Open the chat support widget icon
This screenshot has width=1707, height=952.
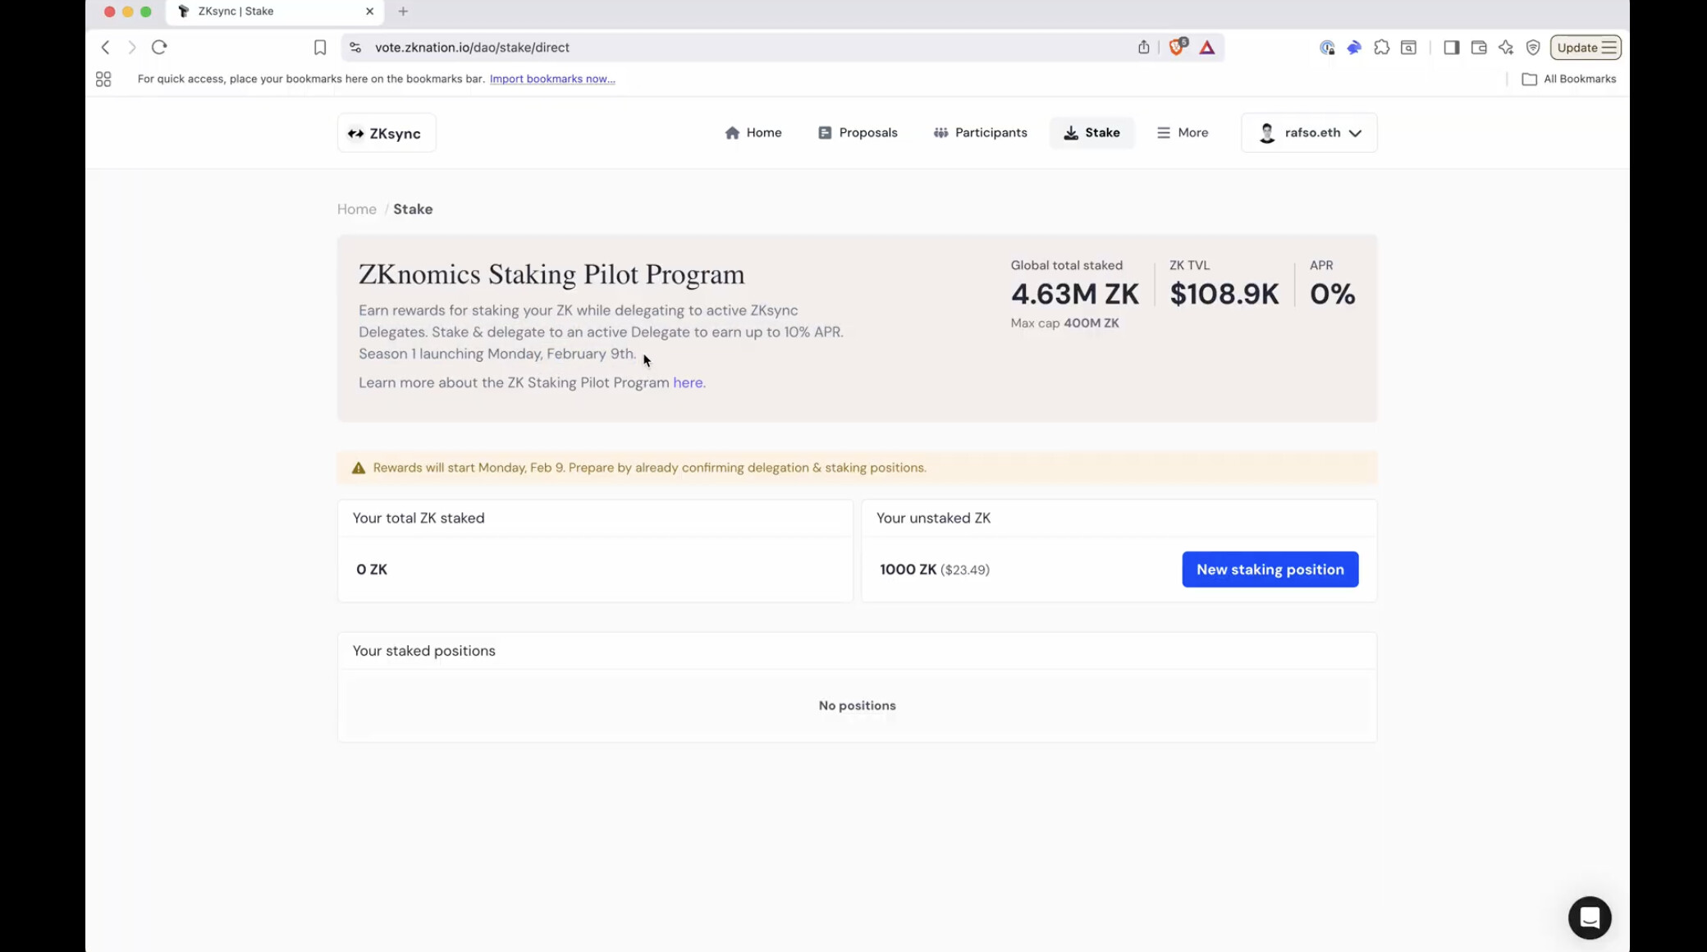(x=1589, y=918)
